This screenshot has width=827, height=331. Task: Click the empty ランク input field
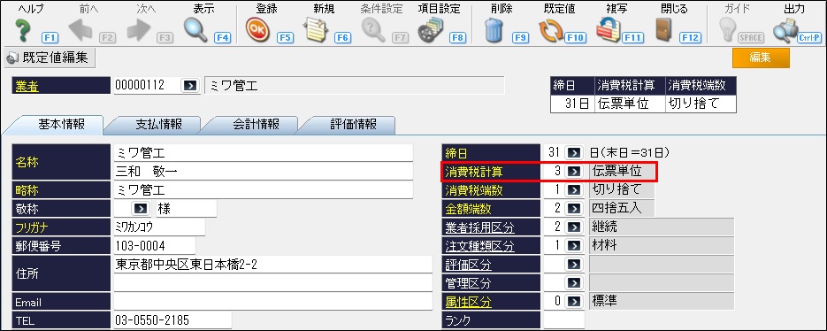[564, 319]
